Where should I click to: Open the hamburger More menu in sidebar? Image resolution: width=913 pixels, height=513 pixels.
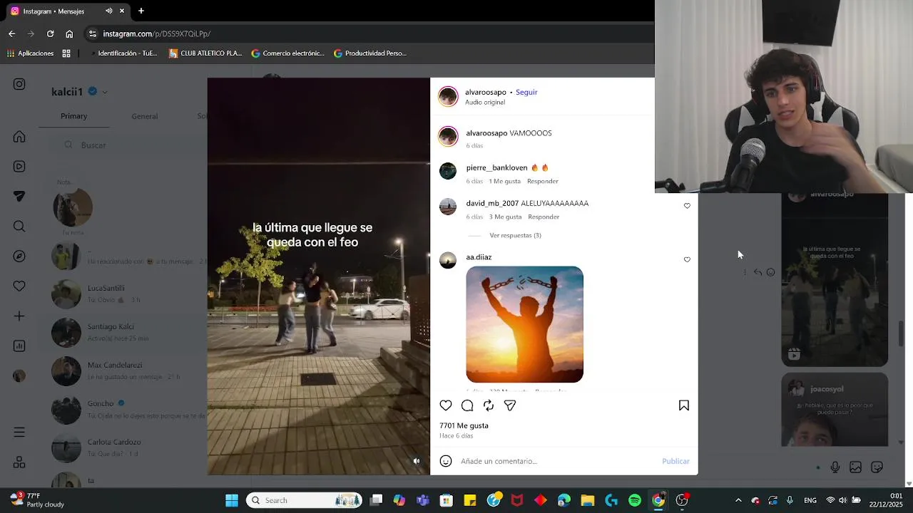(x=19, y=432)
